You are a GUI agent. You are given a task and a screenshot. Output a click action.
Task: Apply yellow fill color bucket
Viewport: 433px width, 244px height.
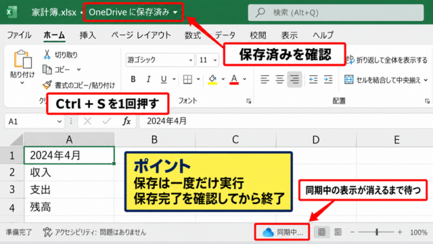(212, 79)
